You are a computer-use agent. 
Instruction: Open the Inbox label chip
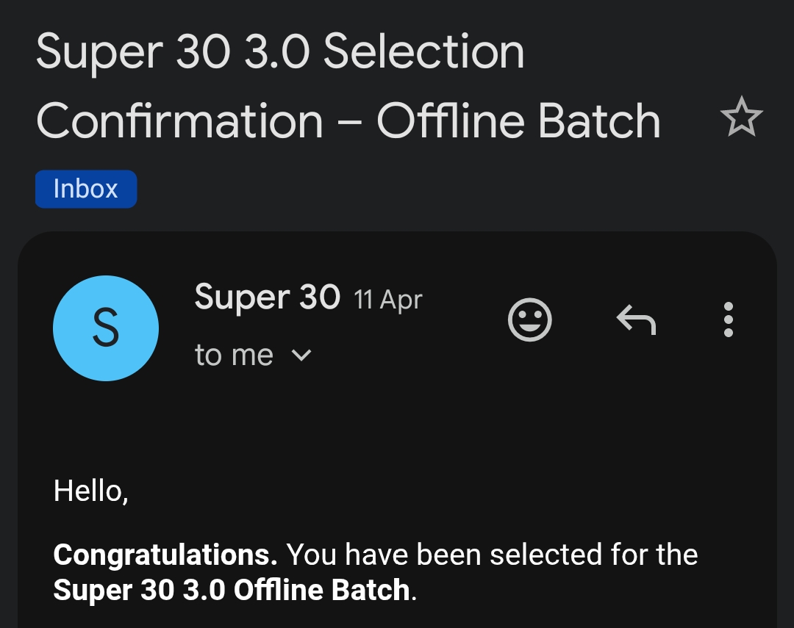pyautogui.click(x=86, y=189)
